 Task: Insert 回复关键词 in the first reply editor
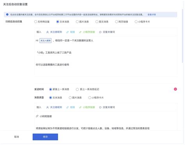pyautogui.click(x=107, y=32)
